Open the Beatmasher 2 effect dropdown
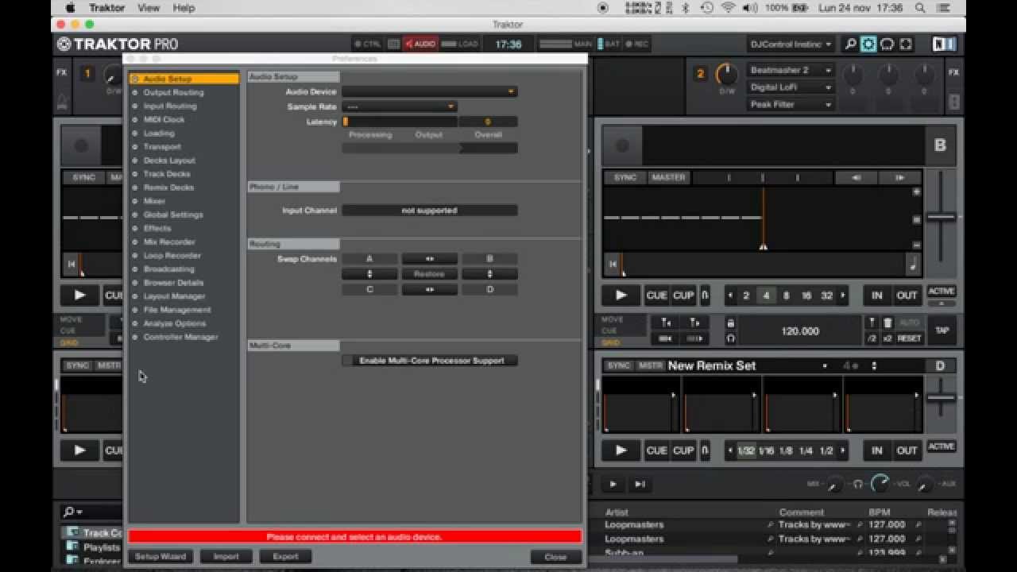This screenshot has height=572, width=1017. (x=791, y=71)
